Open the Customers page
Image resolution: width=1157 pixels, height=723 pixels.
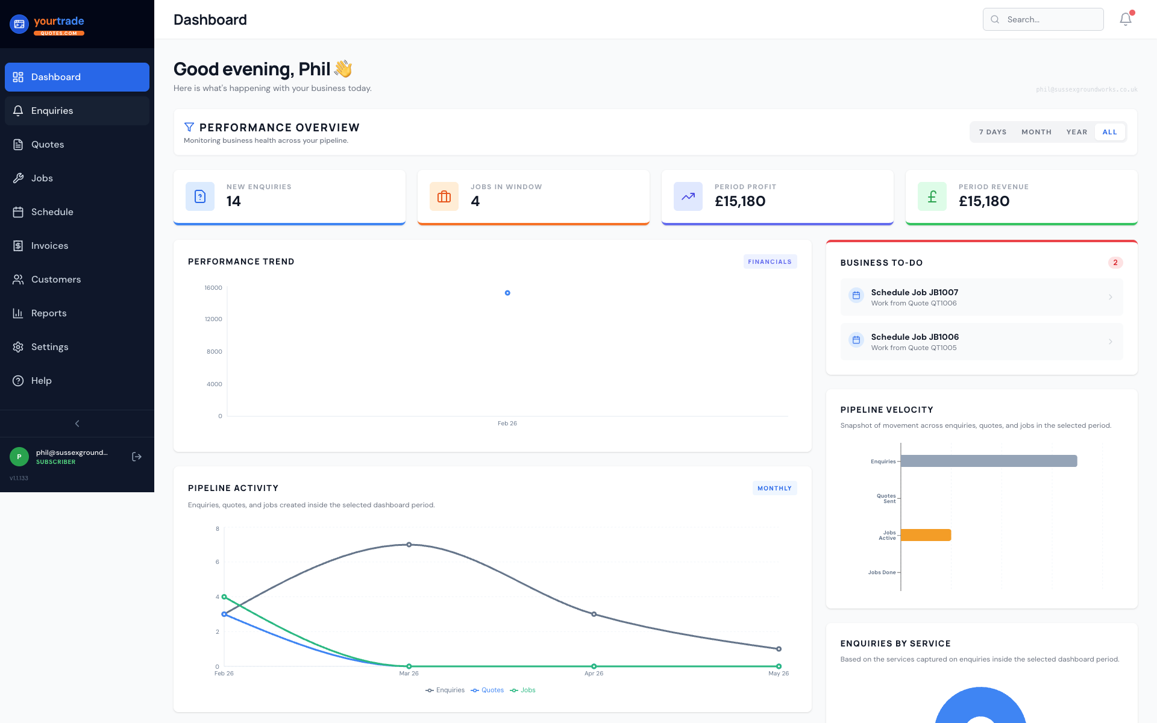pos(77,280)
